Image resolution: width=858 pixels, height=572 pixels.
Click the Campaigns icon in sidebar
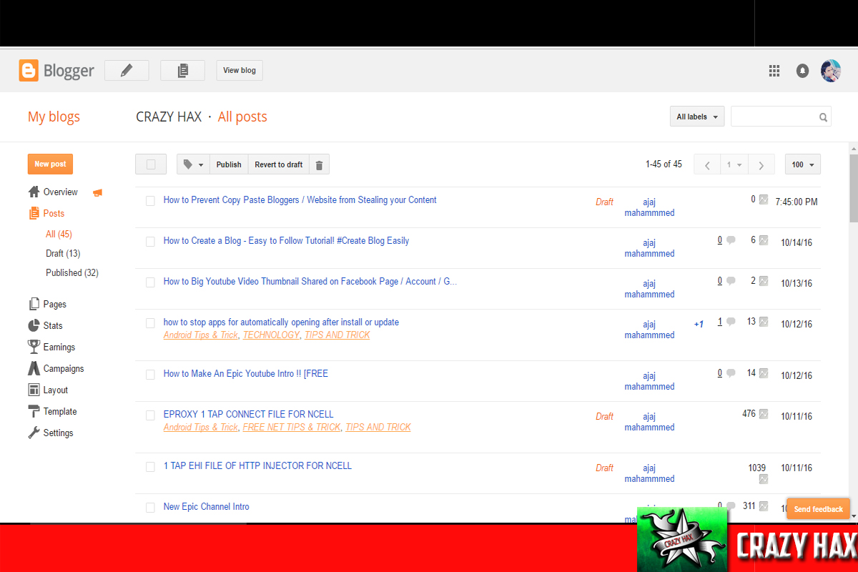pyautogui.click(x=34, y=368)
